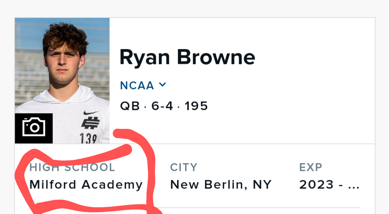Click the NCAA league label
Screen dimensions: 389x214
click(137, 85)
